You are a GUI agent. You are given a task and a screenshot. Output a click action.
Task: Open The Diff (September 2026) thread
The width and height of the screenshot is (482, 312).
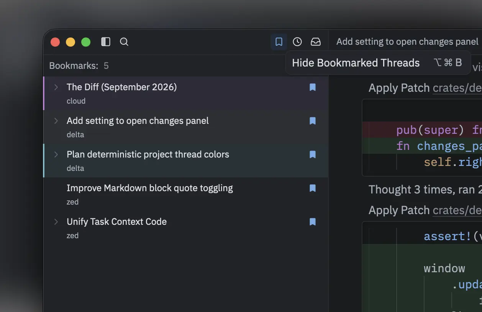tap(186, 93)
